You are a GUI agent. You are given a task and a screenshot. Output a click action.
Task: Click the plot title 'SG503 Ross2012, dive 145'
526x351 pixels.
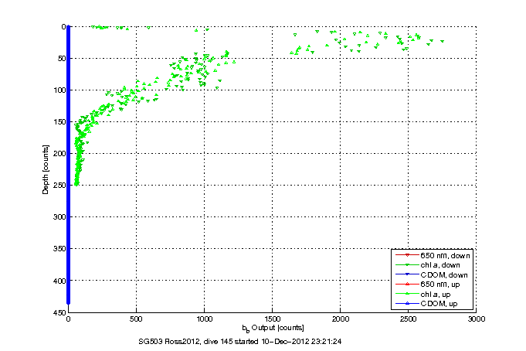pyautogui.click(x=185, y=342)
